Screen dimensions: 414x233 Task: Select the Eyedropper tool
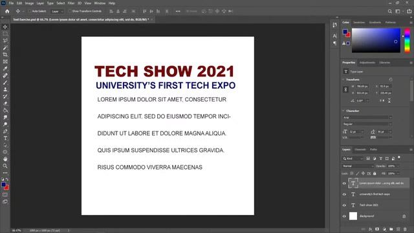point(5,69)
